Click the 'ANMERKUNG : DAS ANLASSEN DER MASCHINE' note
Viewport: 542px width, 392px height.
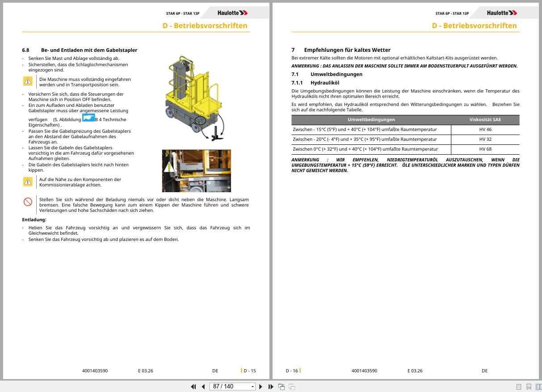coord(404,66)
